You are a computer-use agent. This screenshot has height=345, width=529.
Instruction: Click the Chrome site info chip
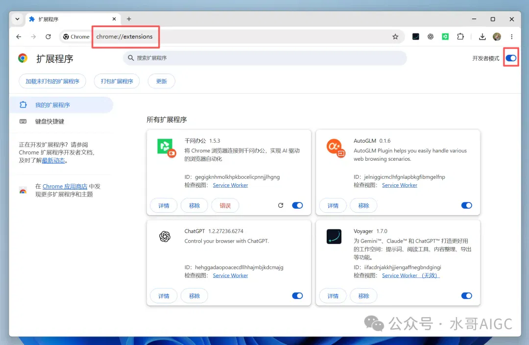[76, 37]
